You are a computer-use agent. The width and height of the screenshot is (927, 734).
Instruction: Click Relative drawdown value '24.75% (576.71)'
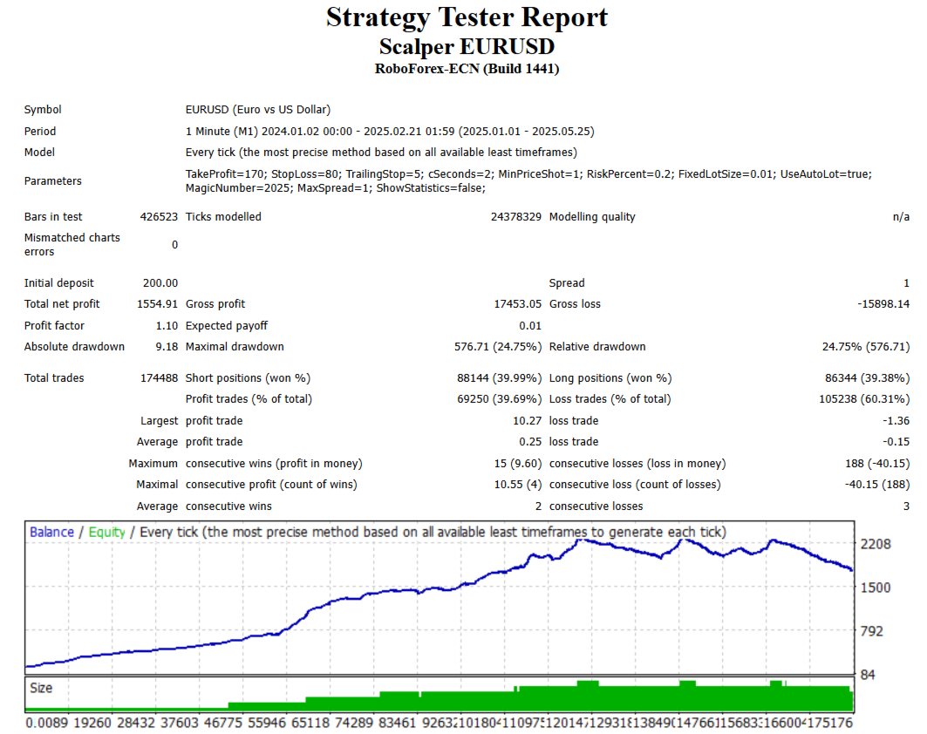pyautogui.click(x=865, y=347)
